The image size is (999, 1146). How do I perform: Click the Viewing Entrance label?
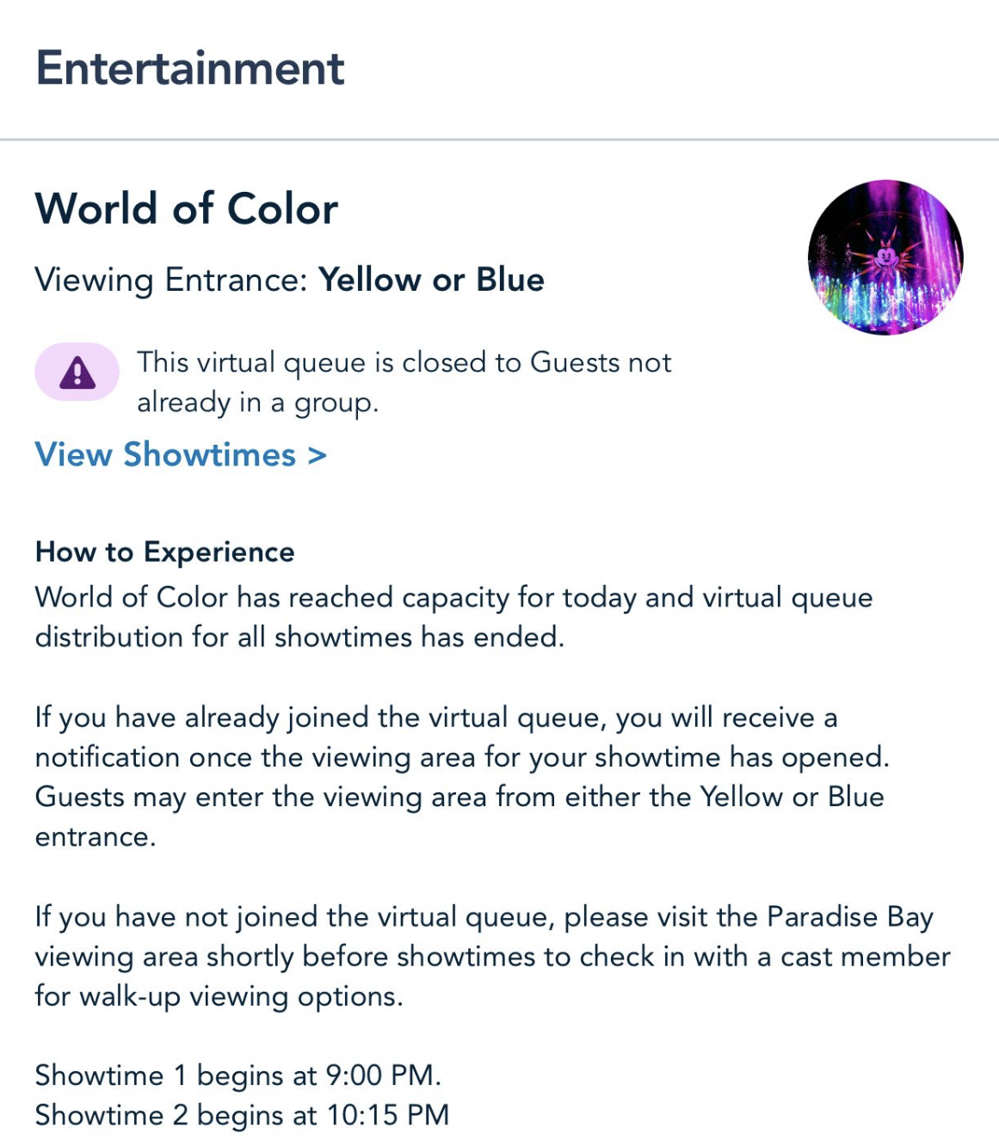click(x=170, y=280)
